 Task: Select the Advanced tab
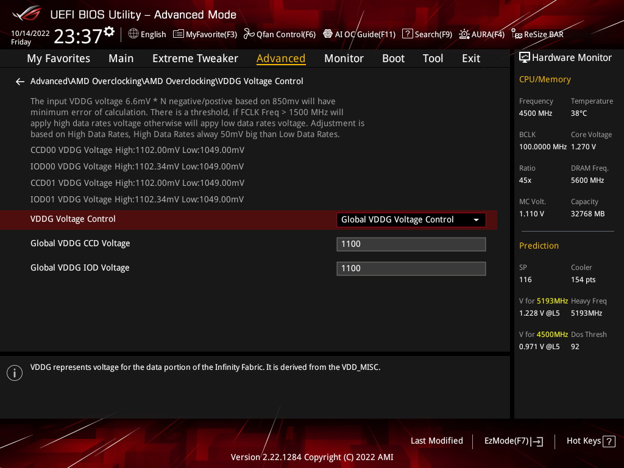coord(281,58)
